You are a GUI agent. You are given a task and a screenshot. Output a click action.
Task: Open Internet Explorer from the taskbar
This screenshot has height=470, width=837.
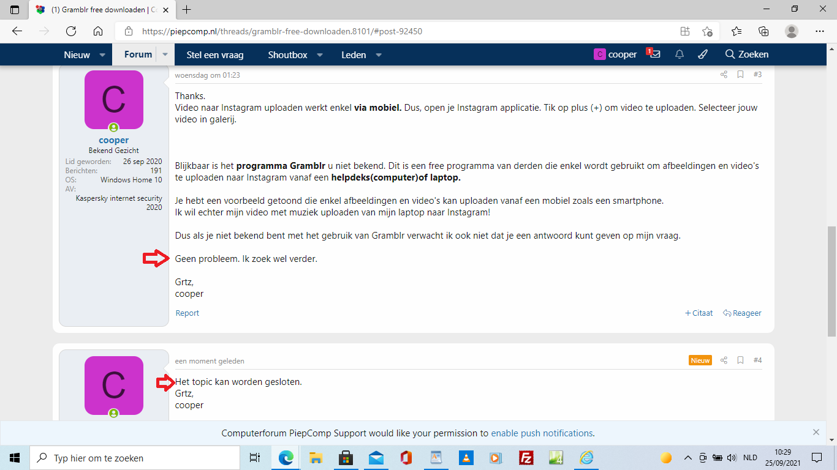pyautogui.click(x=586, y=458)
